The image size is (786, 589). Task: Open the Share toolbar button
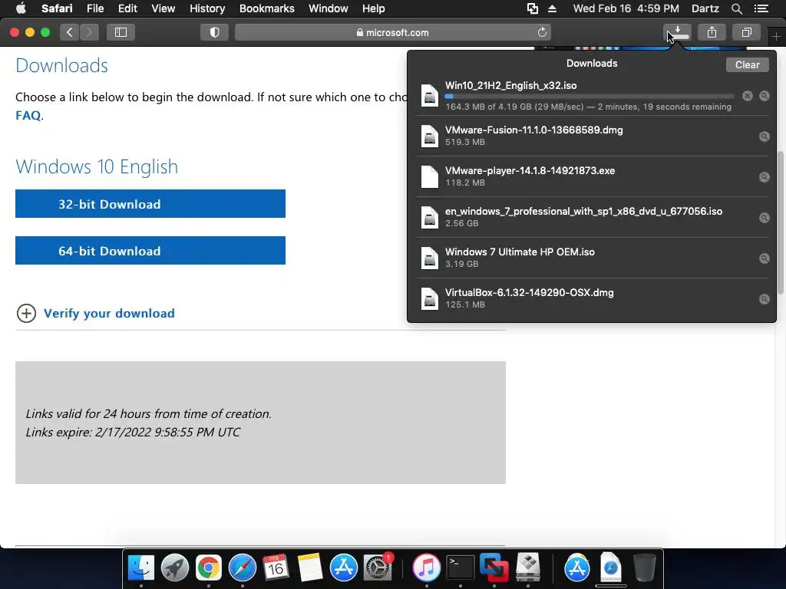(x=712, y=32)
